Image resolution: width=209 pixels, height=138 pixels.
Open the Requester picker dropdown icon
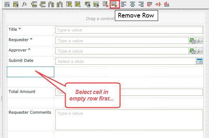[x=192, y=40]
